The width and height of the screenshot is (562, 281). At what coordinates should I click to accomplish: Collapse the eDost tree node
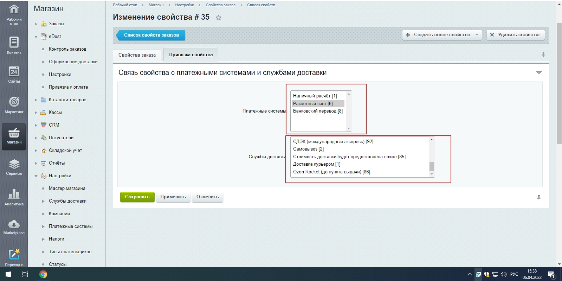click(x=36, y=37)
